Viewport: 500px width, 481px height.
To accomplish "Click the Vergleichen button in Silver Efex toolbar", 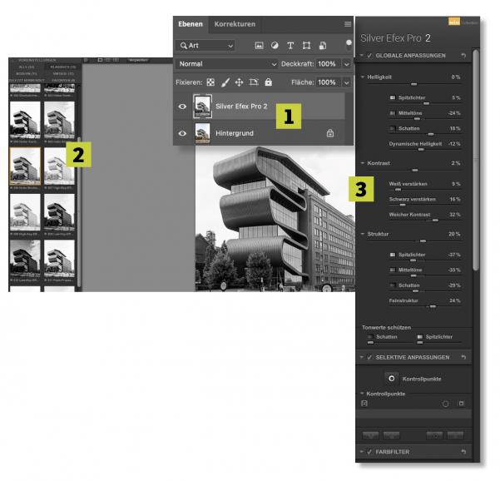I will (x=138, y=60).
